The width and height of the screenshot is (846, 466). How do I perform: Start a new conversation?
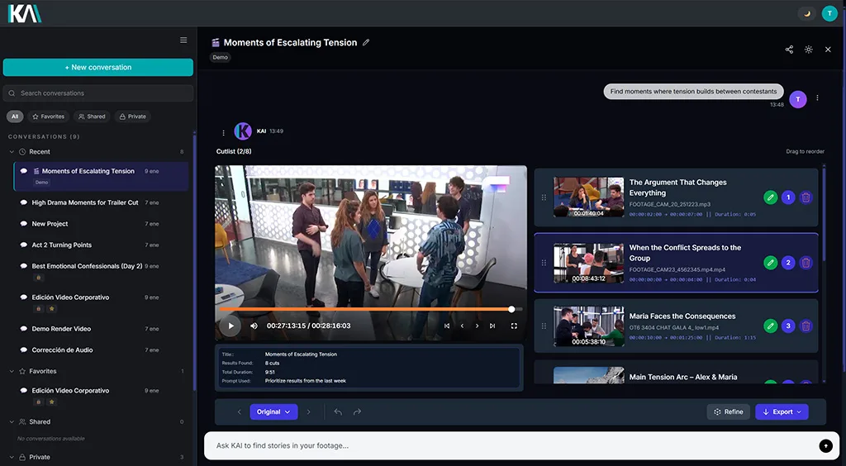click(97, 67)
